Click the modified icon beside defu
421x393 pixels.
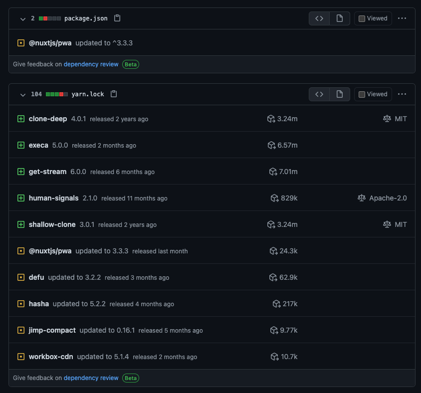tap(21, 277)
